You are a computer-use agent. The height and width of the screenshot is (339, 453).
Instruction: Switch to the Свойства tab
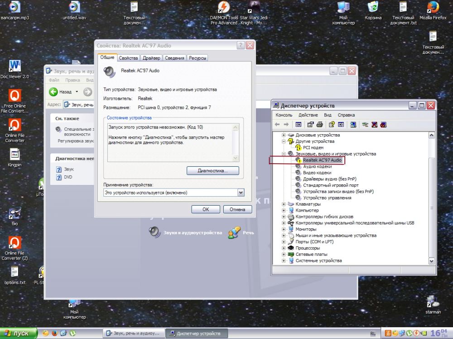tap(128, 58)
